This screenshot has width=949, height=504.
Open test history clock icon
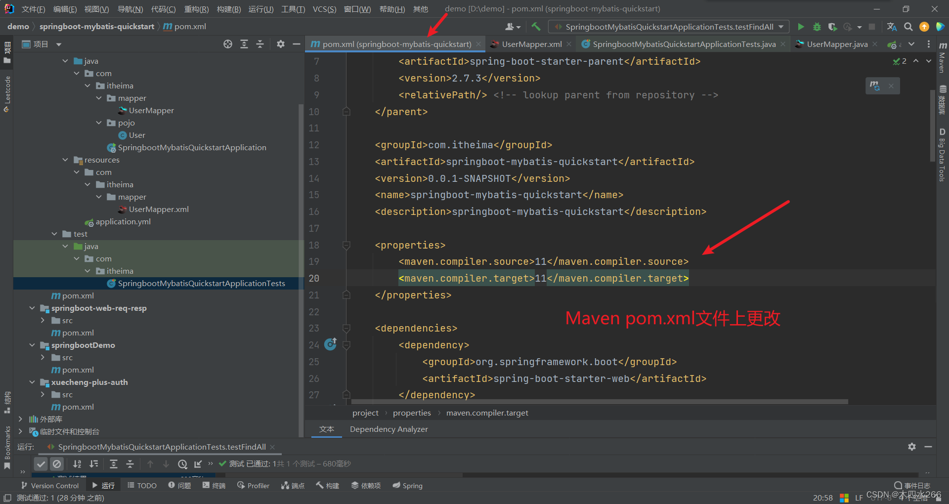point(182,463)
